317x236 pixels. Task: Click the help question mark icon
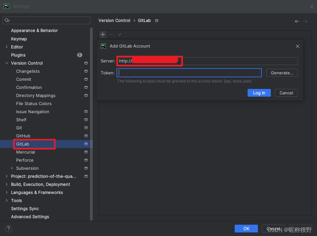(8, 229)
